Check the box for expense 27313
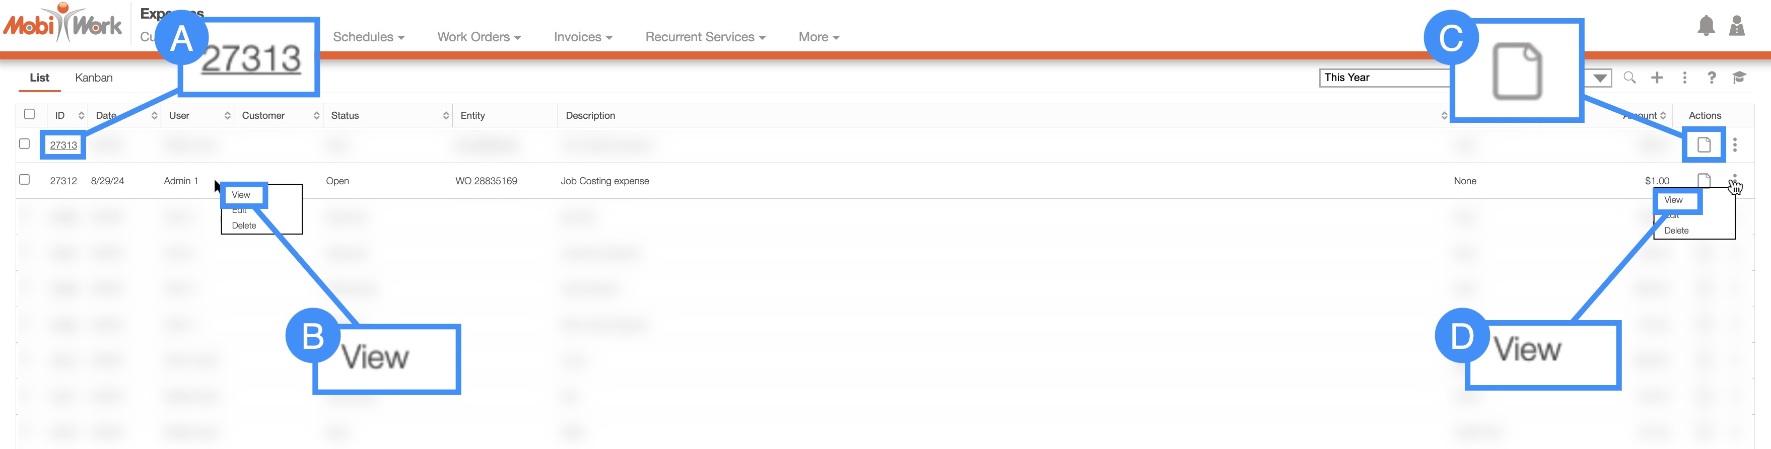Screen dimensions: 1771x449 click(25, 144)
